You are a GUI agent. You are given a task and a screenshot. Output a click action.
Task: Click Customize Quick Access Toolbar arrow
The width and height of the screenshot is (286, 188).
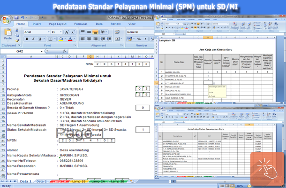(42, 18)
